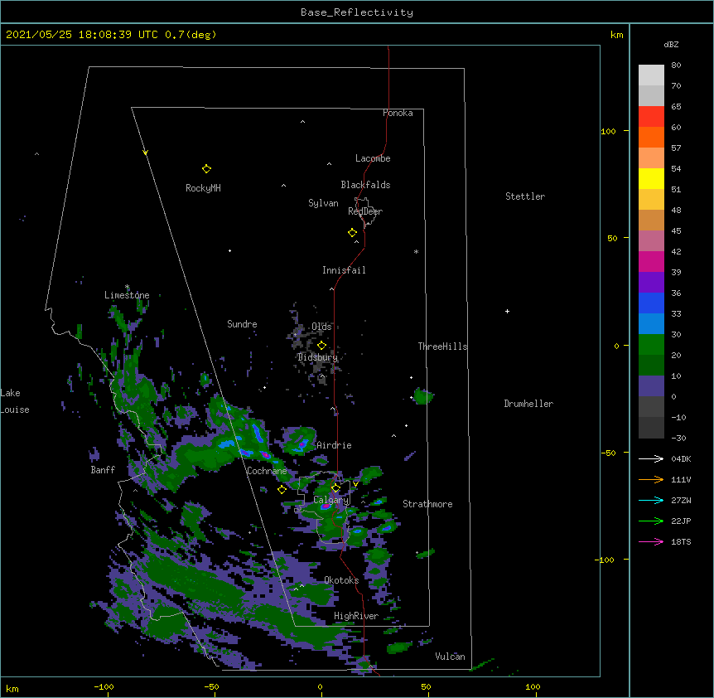Click the RedDeer city label

[x=365, y=211]
